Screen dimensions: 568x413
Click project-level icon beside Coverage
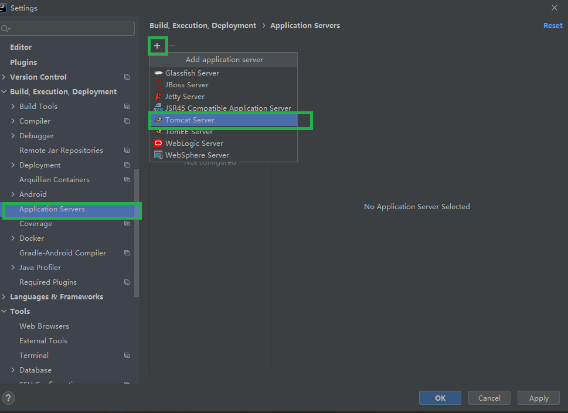pos(127,224)
